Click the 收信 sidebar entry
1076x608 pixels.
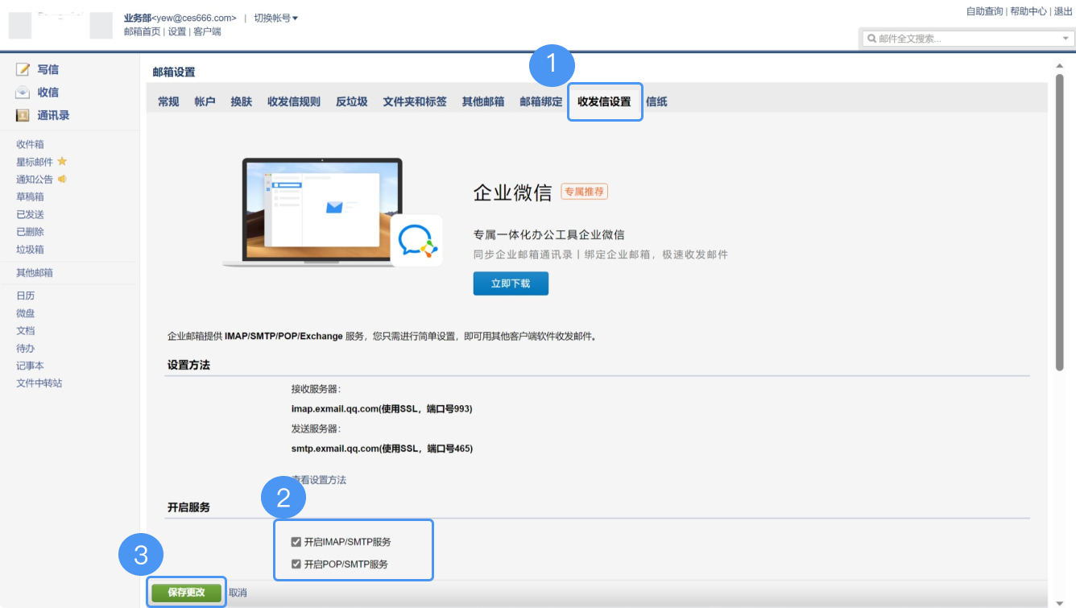click(48, 93)
